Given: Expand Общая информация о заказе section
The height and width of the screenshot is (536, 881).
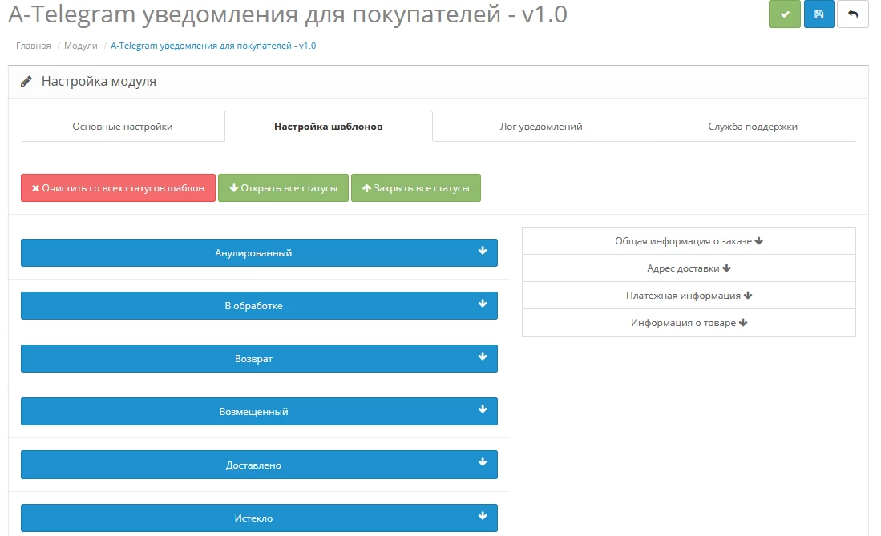Looking at the screenshot, I should point(689,241).
